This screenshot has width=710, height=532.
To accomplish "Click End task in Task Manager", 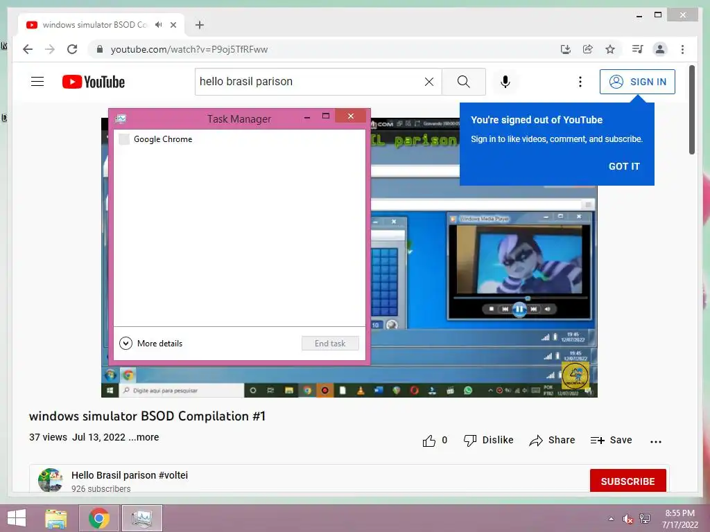I will pos(330,344).
